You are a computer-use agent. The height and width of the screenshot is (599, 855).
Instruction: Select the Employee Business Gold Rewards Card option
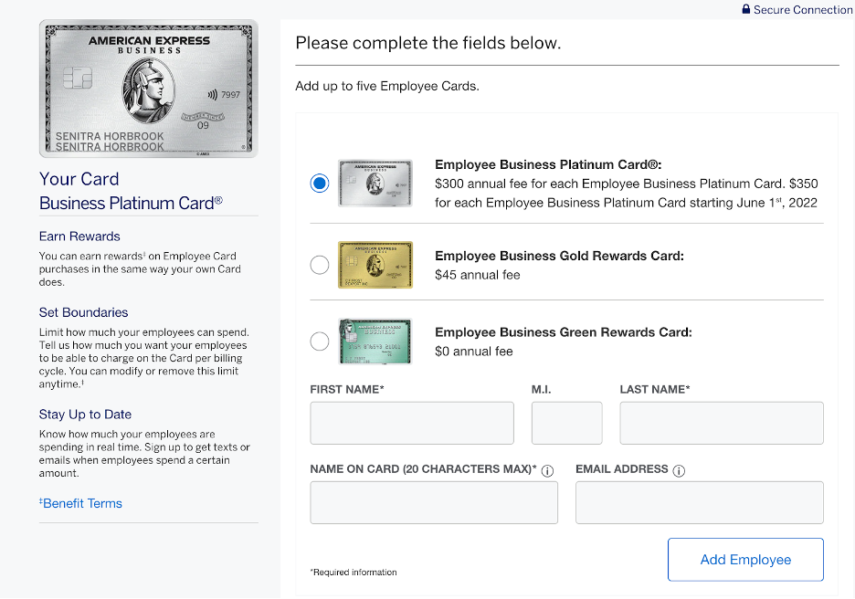pos(319,265)
